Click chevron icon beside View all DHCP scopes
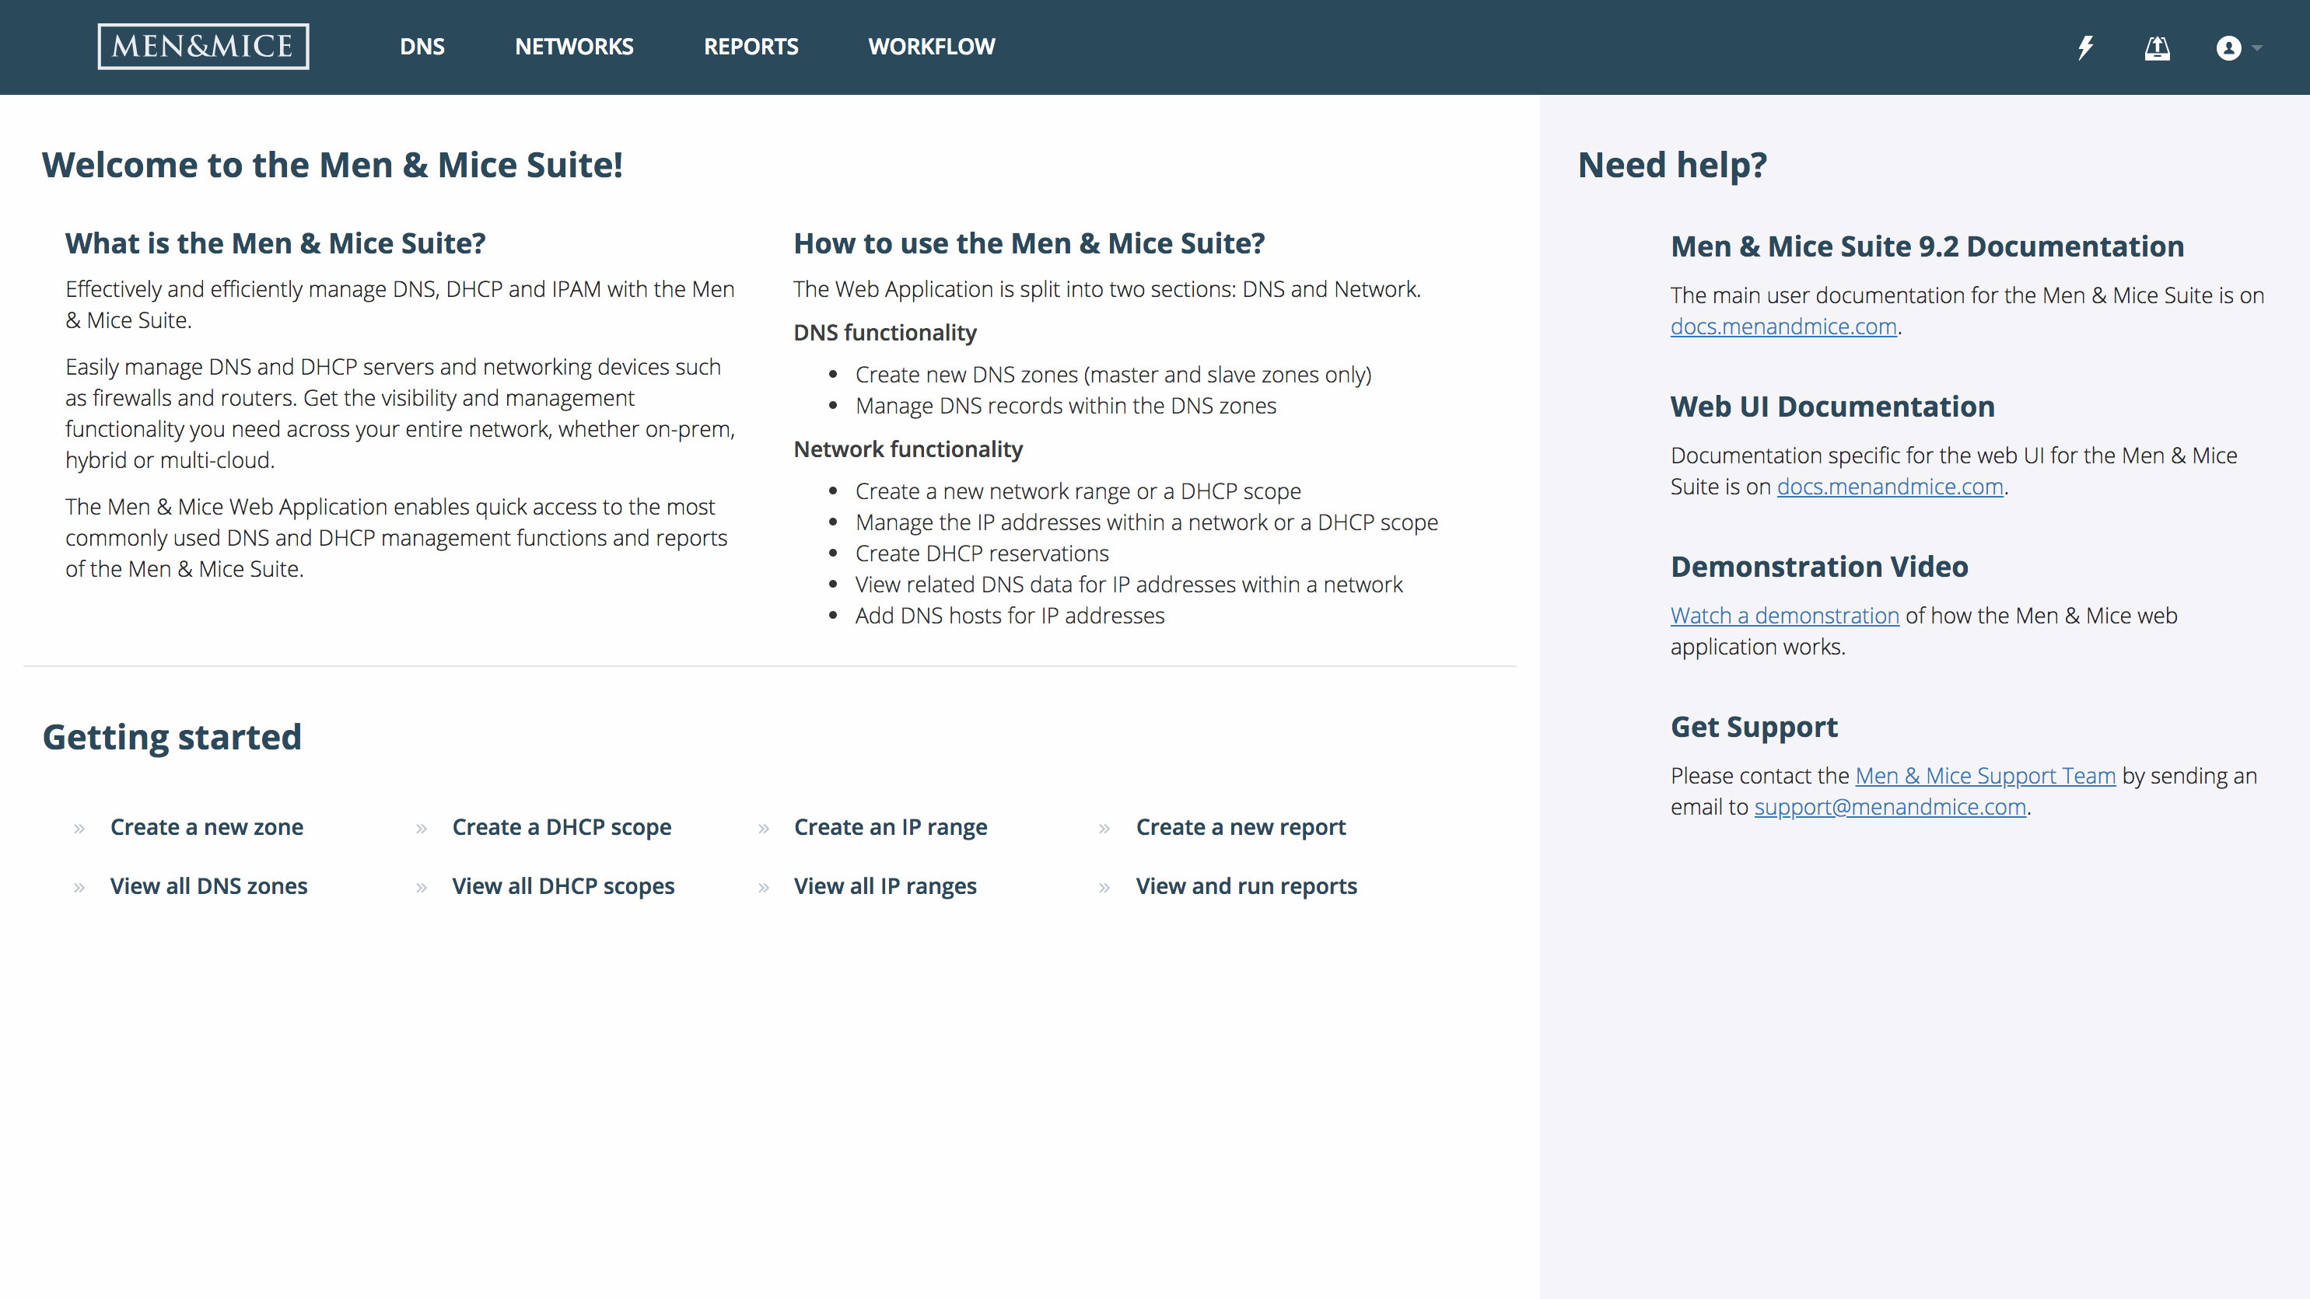The height and width of the screenshot is (1299, 2310). click(421, 888)
